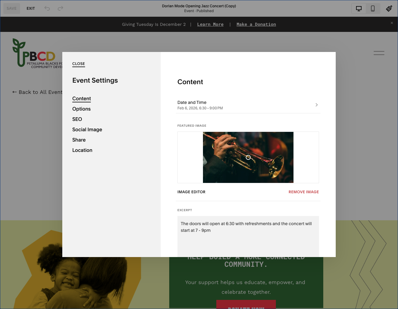Image resolution: width=398 pixels, height=309 pixels.
Task: Open the Social Image section
Action: click(x=87, y=129)
